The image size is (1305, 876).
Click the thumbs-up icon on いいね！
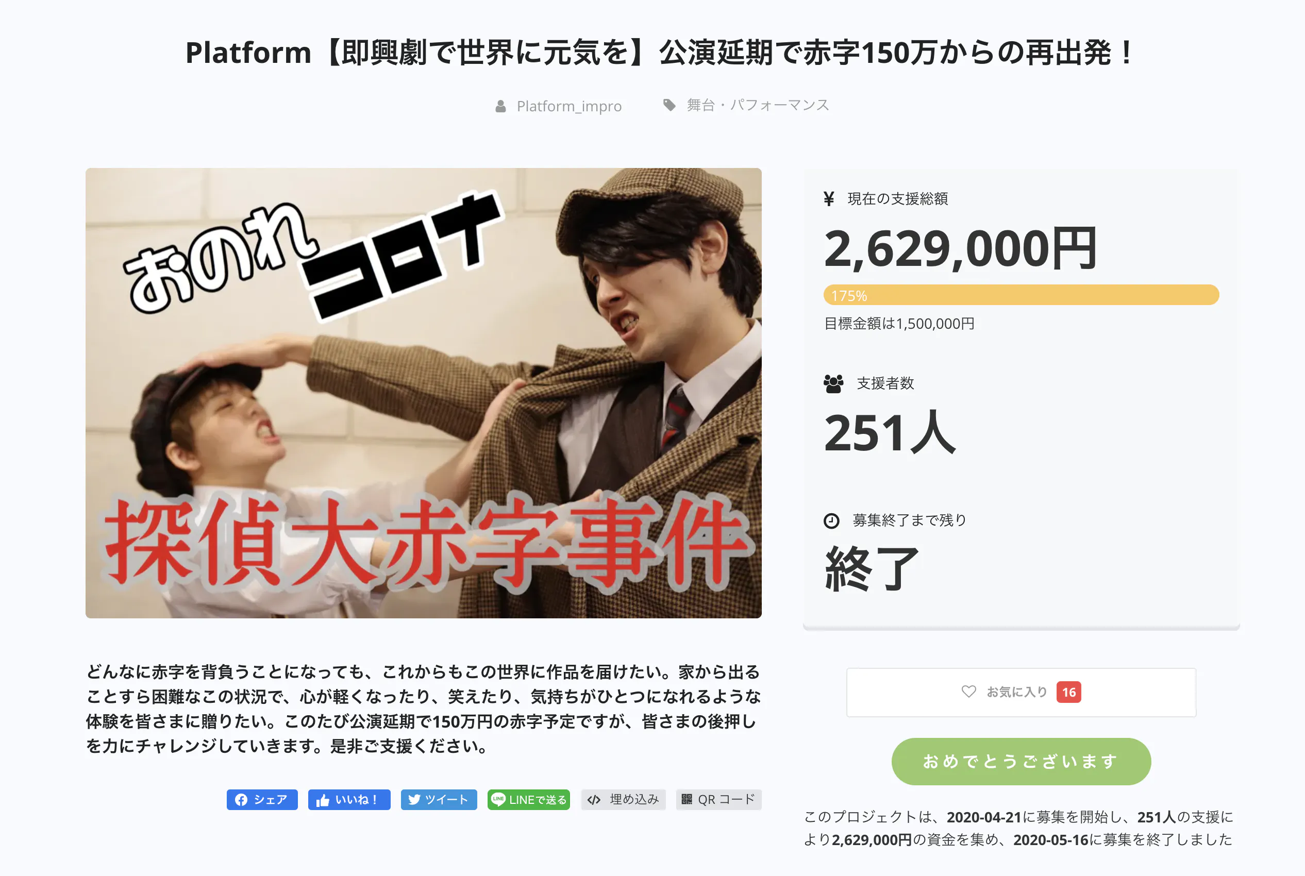pyautogui.click(x=322, y=799)
